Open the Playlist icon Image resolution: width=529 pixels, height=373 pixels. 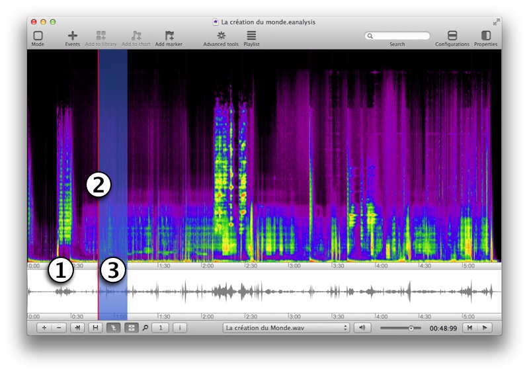coord(251,36)
